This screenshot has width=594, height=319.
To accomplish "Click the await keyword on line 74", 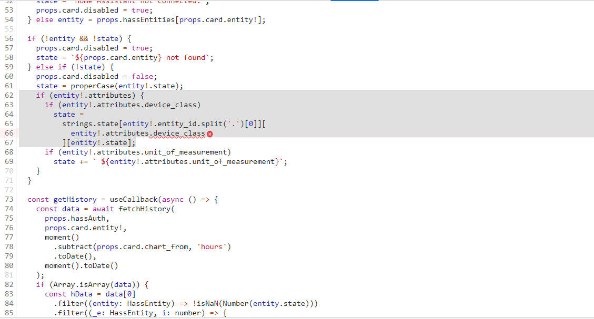I will (x=103, y=209).
